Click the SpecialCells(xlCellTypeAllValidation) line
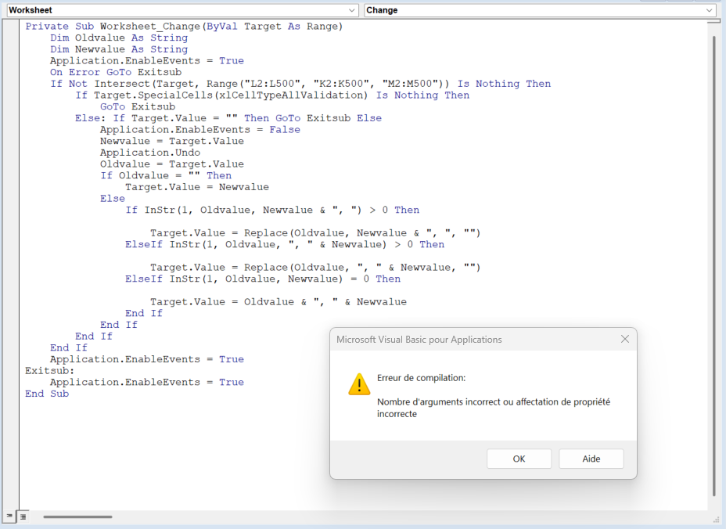The height and width of the screenshot is (529, 726). [272, 95]
